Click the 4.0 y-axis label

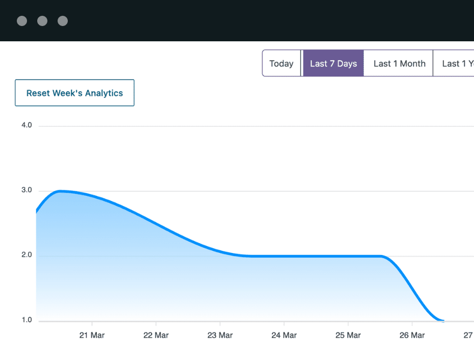click(x=27, y=125)
